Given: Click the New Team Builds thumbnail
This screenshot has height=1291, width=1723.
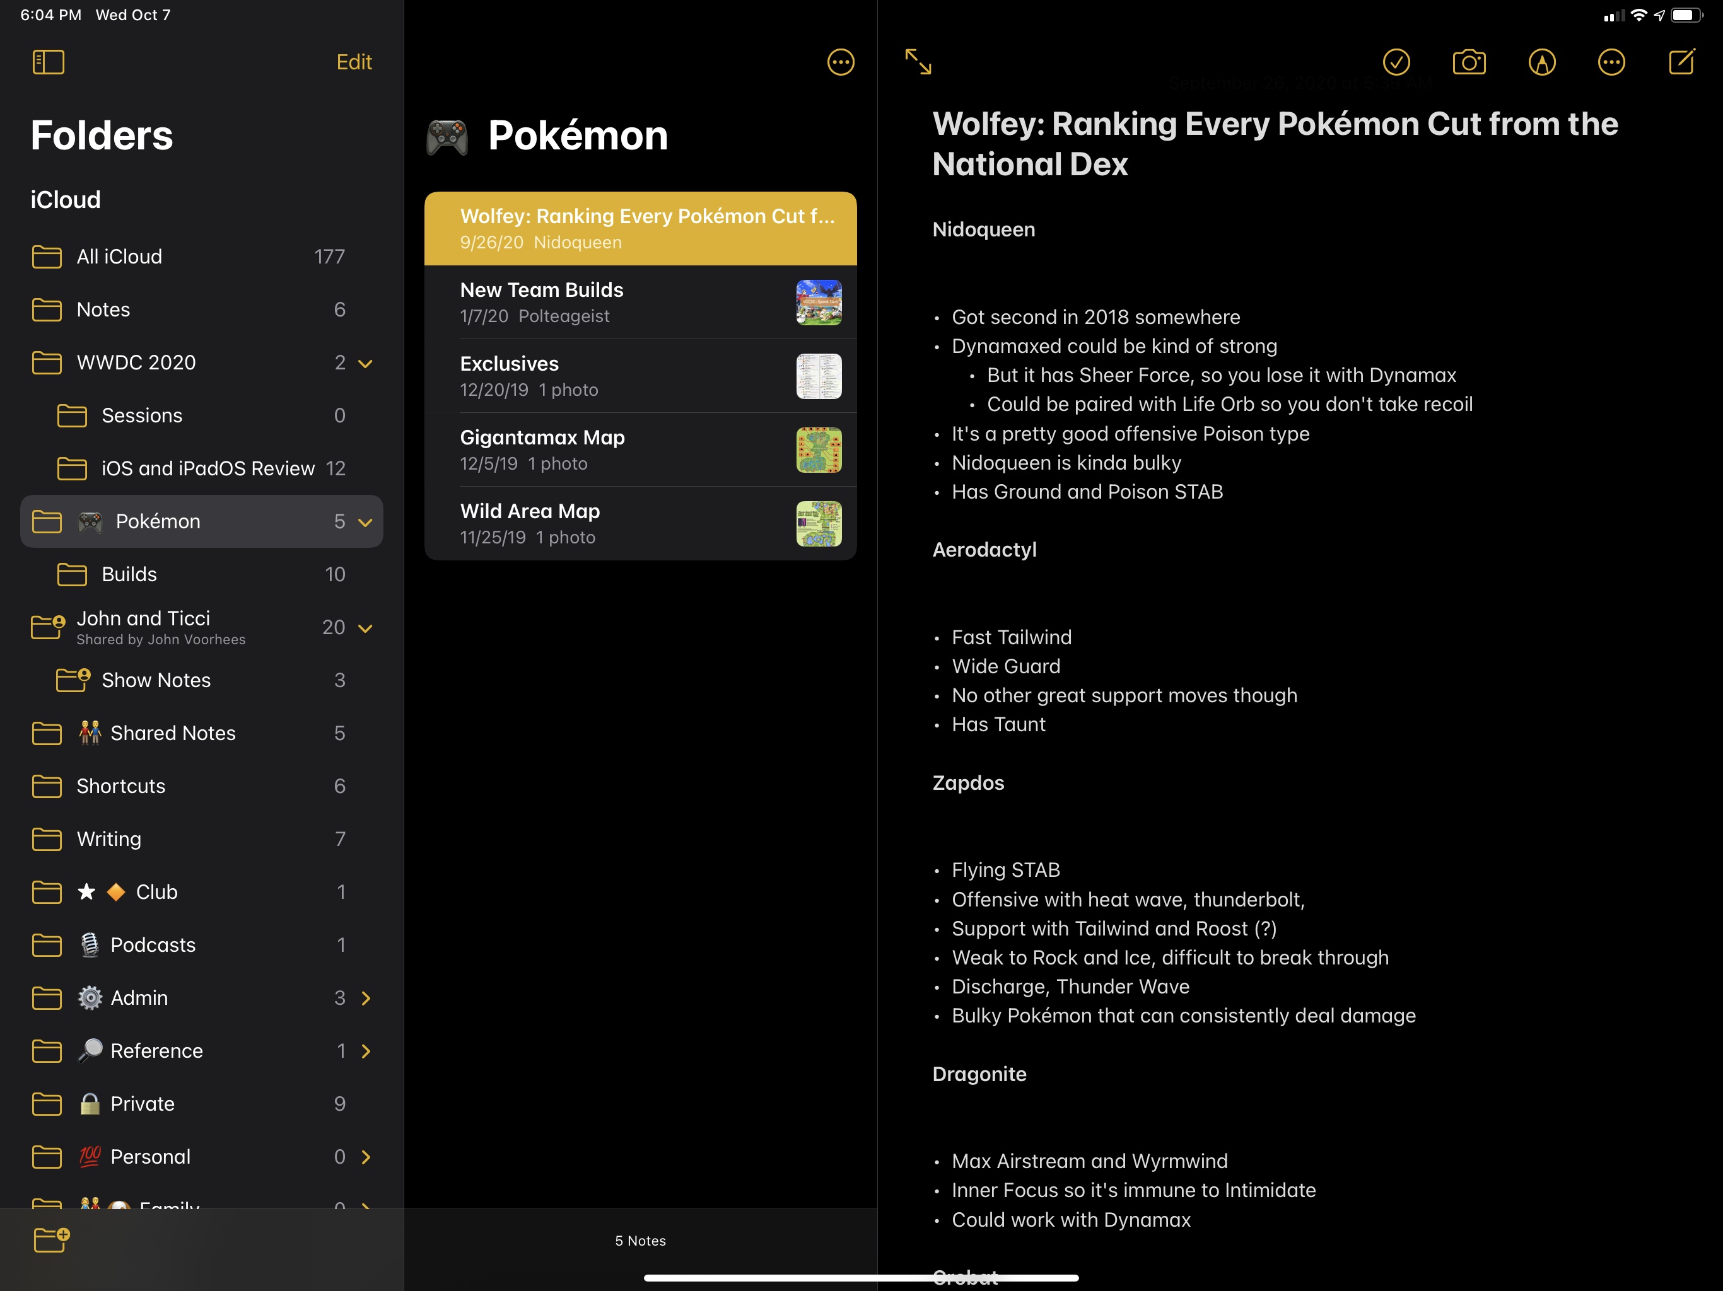Looking at the screenshot, I should point(819,302).
